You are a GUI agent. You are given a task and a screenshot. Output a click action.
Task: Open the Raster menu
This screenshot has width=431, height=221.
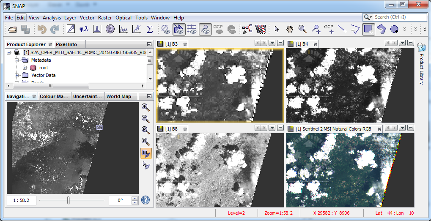click(x=104, y=18)
